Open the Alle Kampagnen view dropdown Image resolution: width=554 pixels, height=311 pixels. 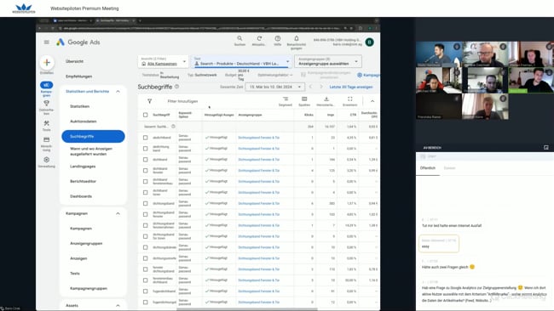coord(163,61)
